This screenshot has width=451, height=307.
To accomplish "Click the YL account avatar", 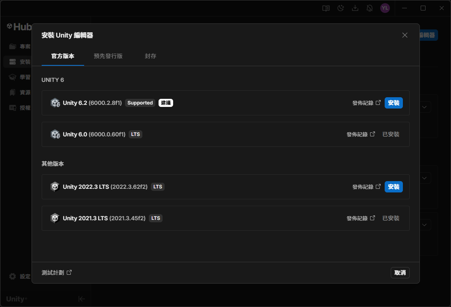I will click(385, 8).
